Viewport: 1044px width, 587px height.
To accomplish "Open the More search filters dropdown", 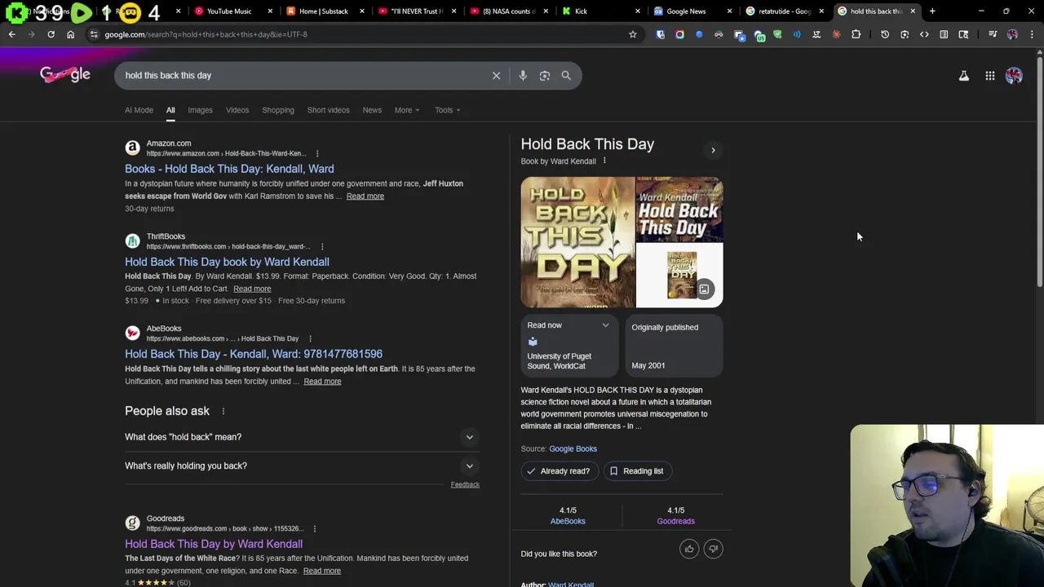I will (407, 110).
